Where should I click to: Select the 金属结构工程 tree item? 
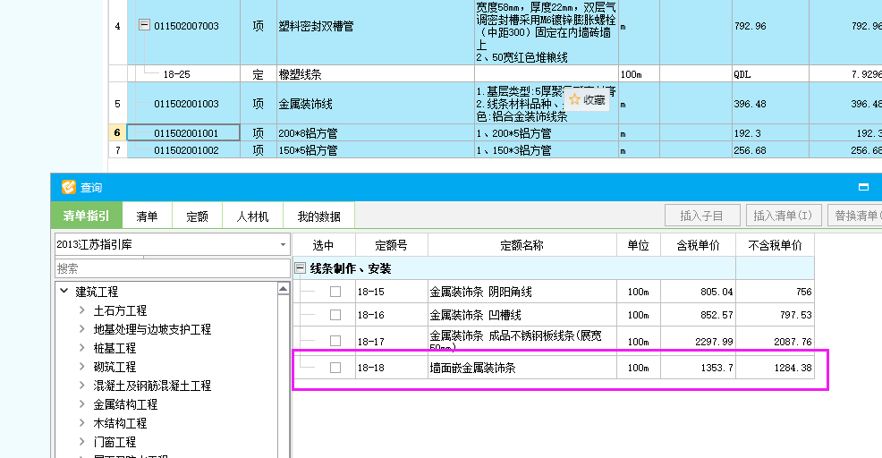click(125, 404)
